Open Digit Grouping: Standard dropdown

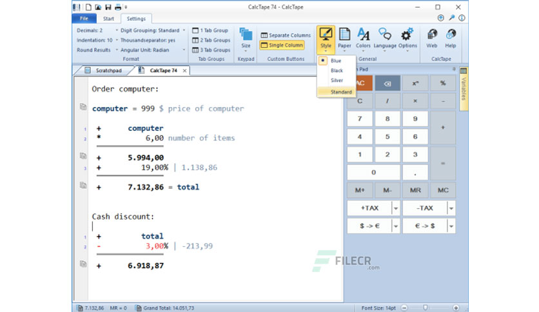(153, 30)
